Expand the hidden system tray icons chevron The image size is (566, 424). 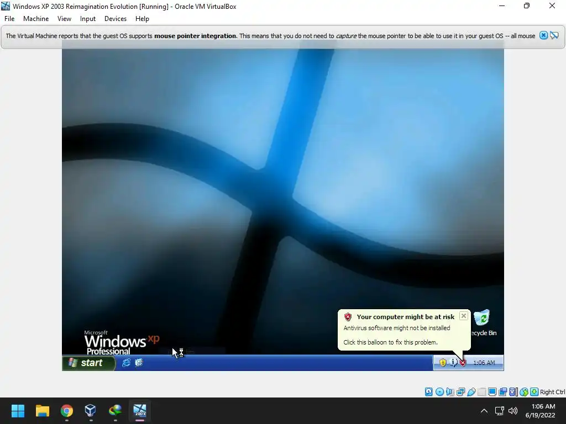click(x=484, y=411)
